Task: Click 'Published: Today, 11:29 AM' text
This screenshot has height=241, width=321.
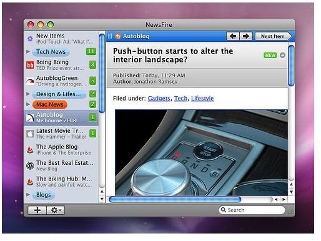Action: (x=149, y=76)
